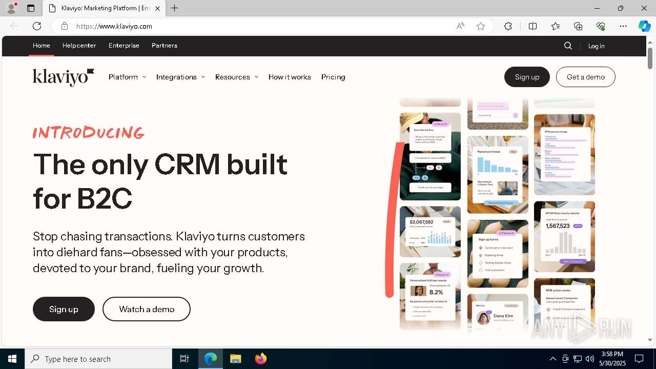Expand the Platform dropdown menu
656x369 pixels.
[x=127, y=77]
